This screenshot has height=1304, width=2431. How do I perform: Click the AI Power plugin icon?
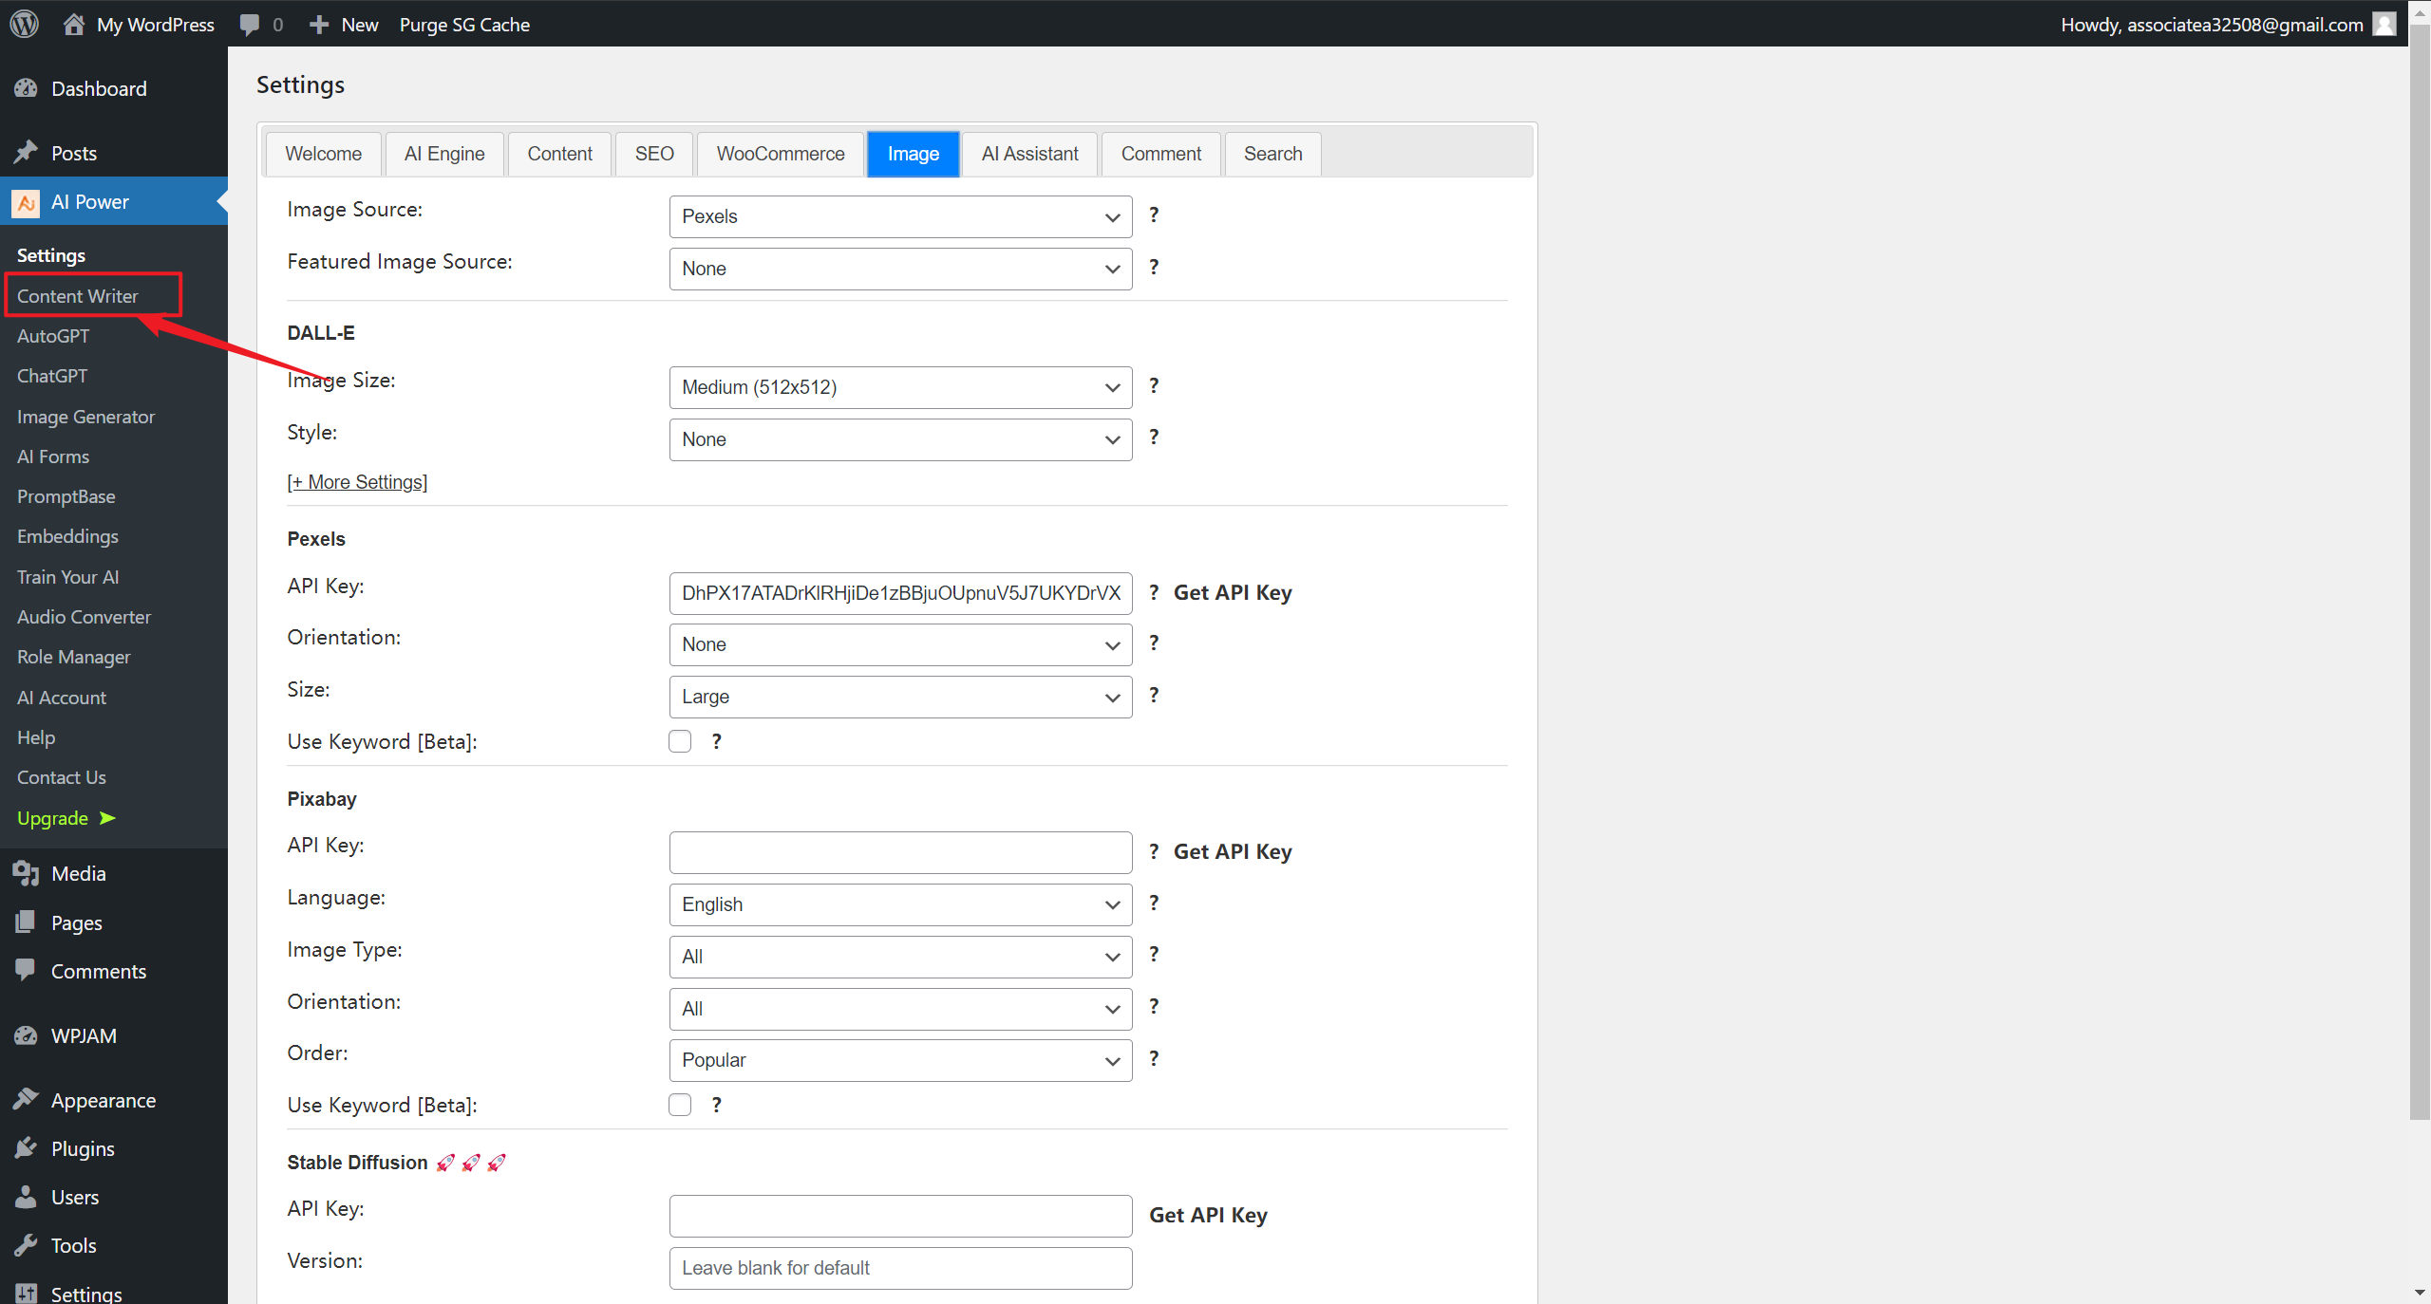26,202
